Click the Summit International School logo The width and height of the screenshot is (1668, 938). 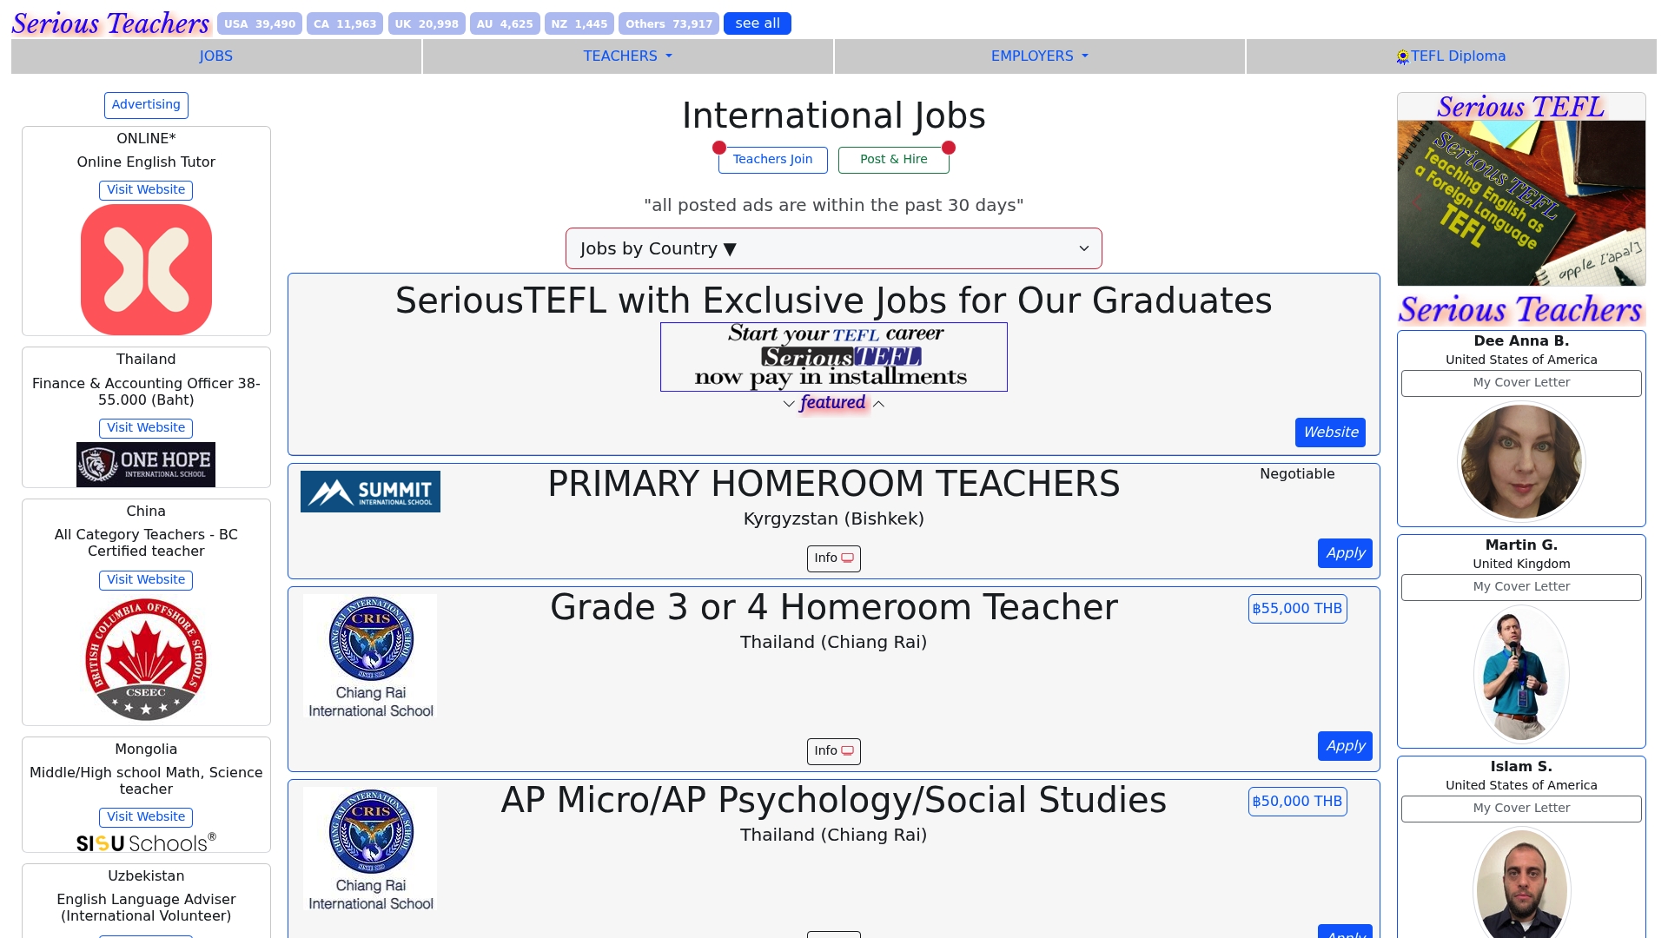[x=370, y=492]
